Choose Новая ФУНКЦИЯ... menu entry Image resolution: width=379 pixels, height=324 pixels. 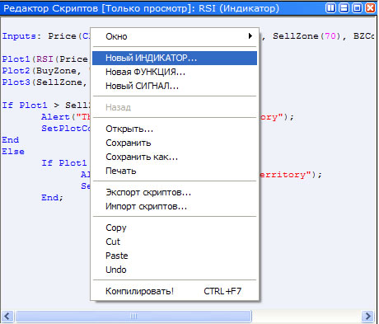coord(175,72)
